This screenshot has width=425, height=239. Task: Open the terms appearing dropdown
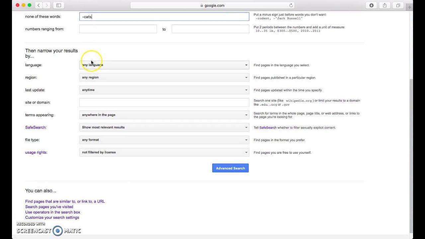pos(164,115)
